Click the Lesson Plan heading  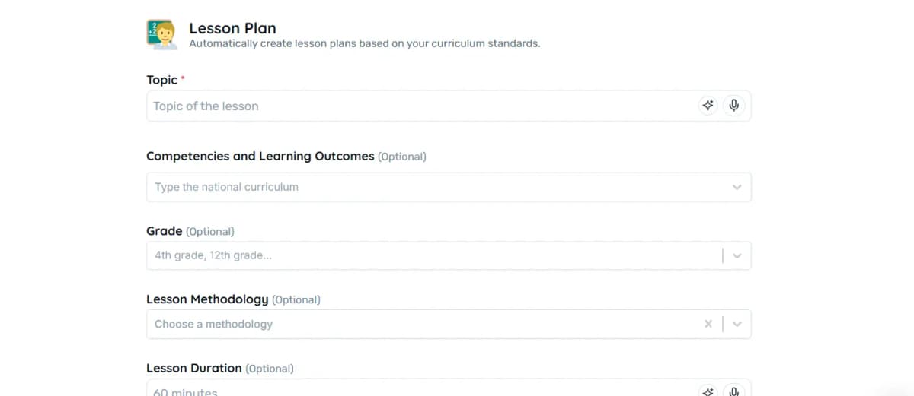pos(232,28)
